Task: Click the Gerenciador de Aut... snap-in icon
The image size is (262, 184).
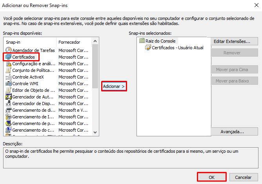Action: (9, 97)
